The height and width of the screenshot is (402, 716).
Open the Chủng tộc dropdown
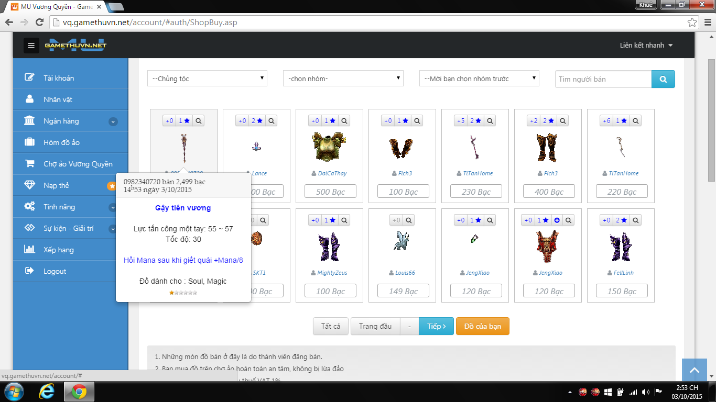[x=207, y=79]
